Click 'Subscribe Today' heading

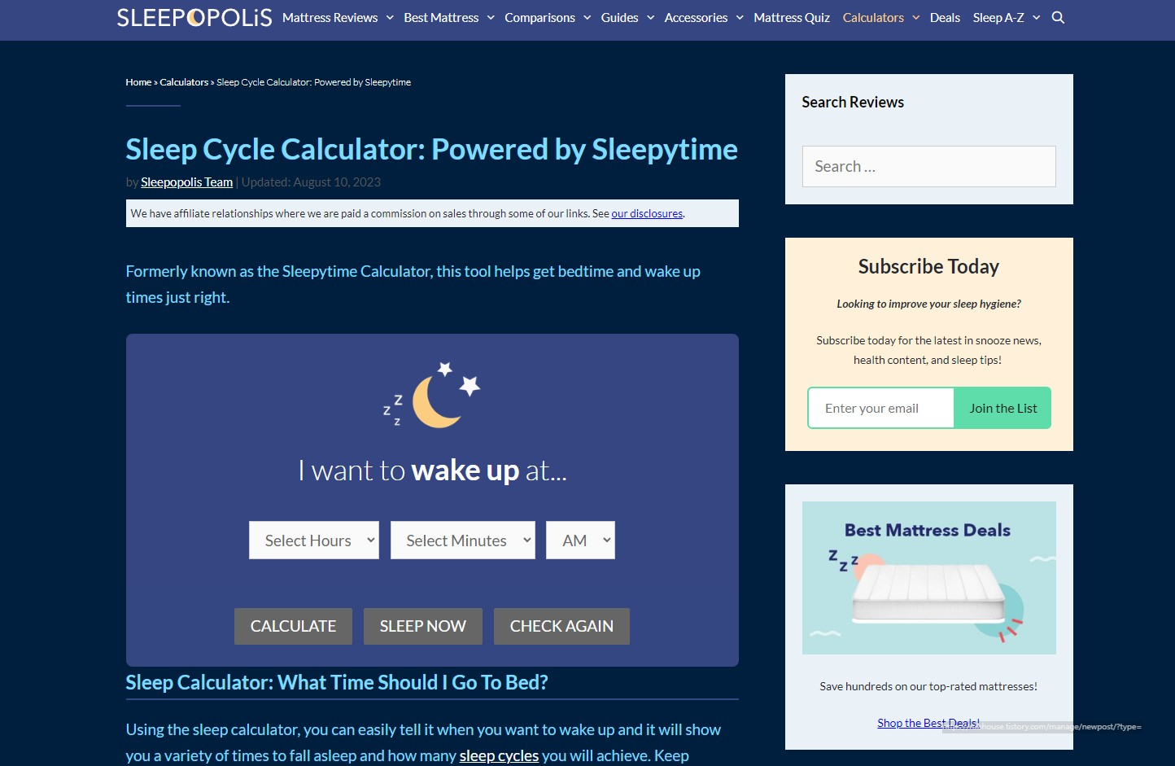tap(928, 266)
